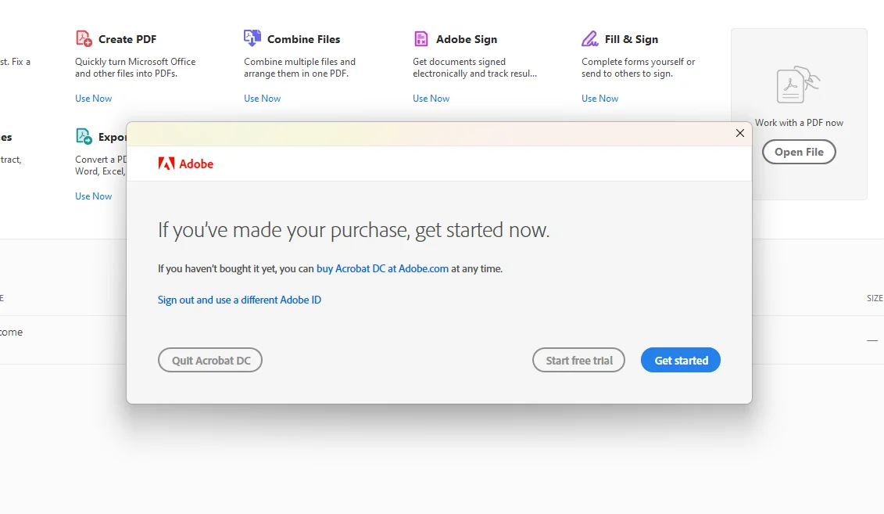Use Now under Fill & Sign
This screenshot has height=514, width=884.
(599, 98)
